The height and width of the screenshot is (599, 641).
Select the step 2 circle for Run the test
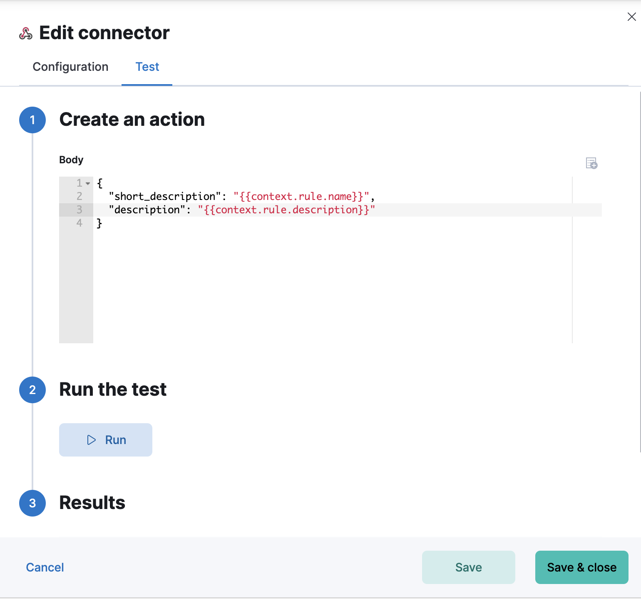pos(32,390)
